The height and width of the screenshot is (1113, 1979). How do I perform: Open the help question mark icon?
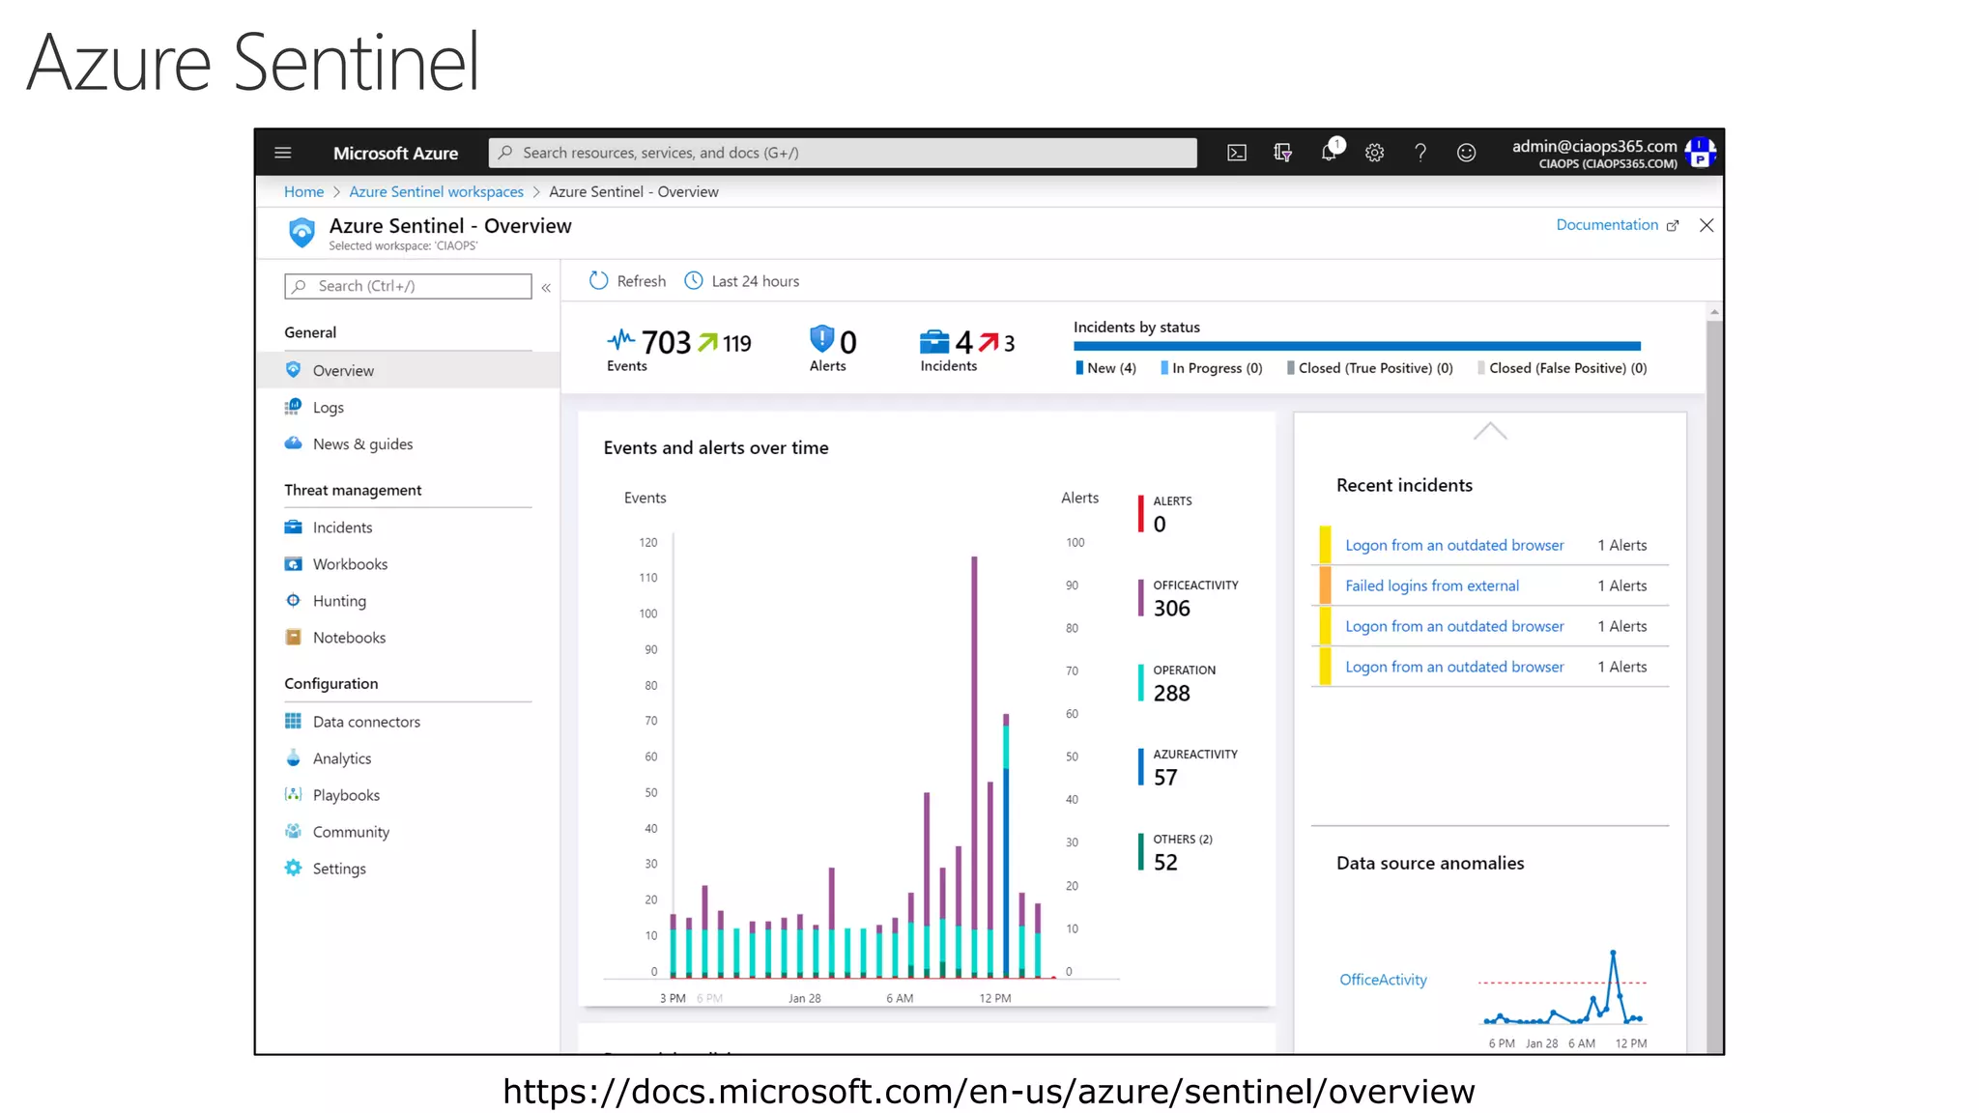[x=1420, y=153]
